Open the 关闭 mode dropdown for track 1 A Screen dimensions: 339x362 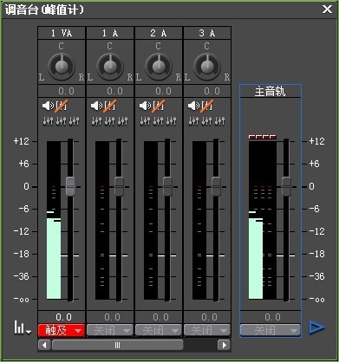coord(110,330)
